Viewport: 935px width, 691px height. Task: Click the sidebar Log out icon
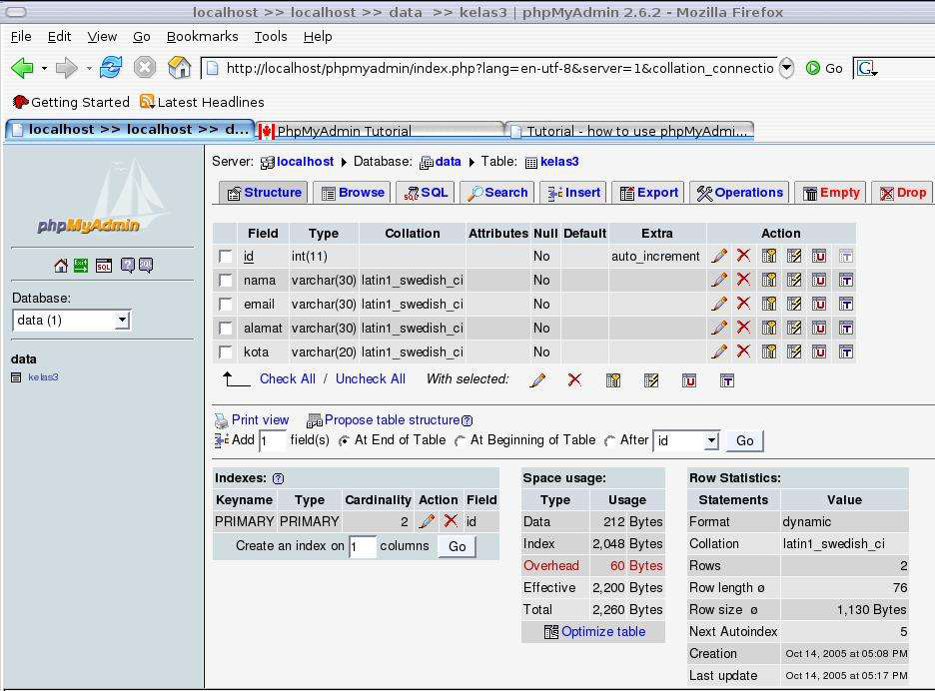coord(81,266)
